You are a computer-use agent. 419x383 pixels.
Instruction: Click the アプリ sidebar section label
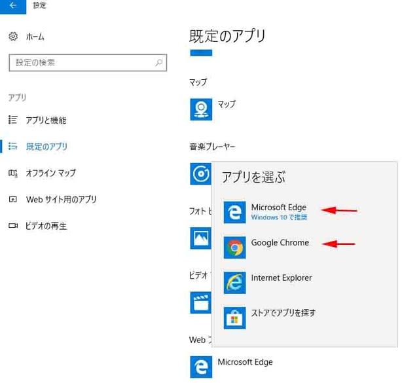coord(17,98)
